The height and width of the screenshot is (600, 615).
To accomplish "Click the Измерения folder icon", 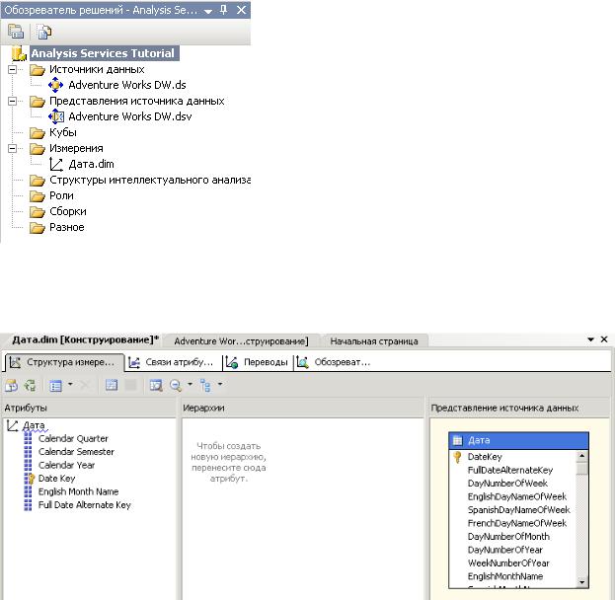I will click(38, 149).
